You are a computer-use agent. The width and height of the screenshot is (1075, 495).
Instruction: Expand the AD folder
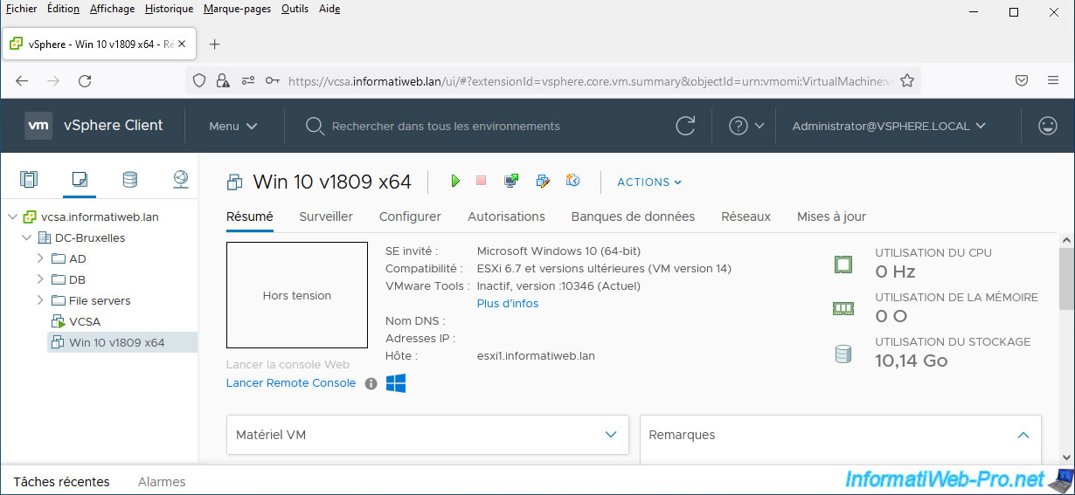[x=40, y=258]
